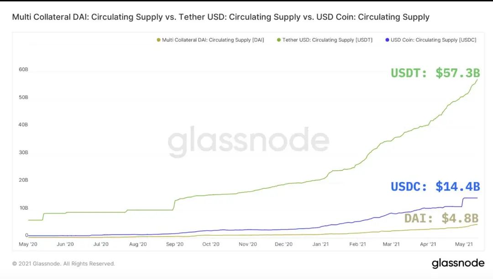Click the USDC: $14.4B annotation
The width and height of the screenshot is (493, 279).
[435, 187]
